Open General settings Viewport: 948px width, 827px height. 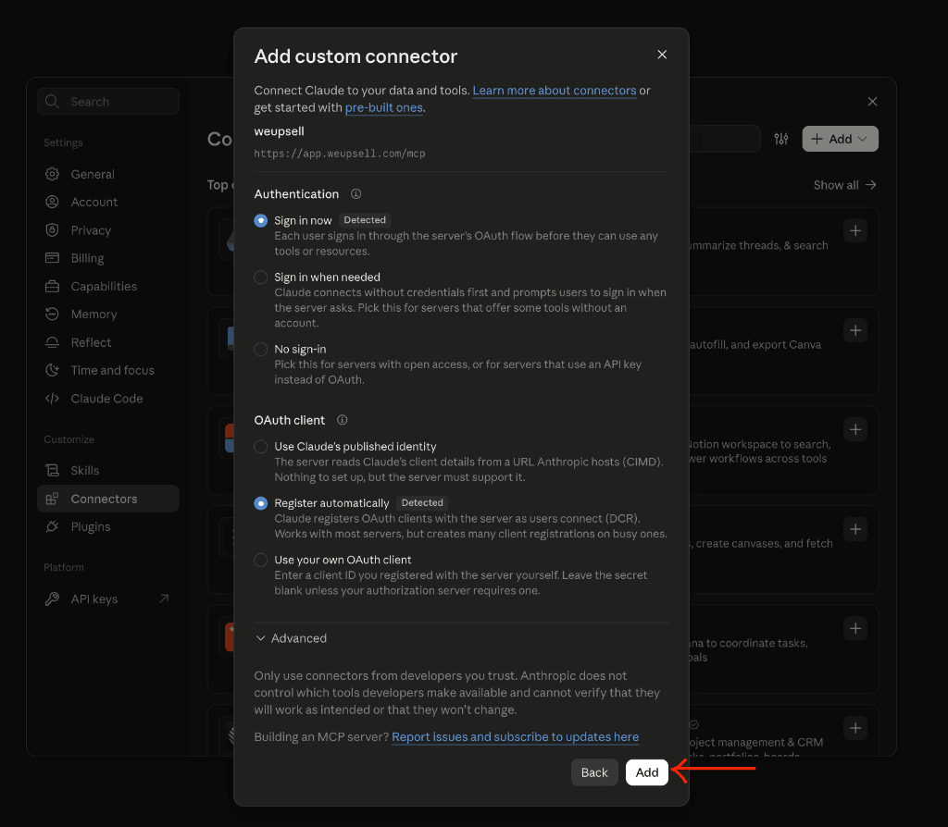(x=93, y=175)
